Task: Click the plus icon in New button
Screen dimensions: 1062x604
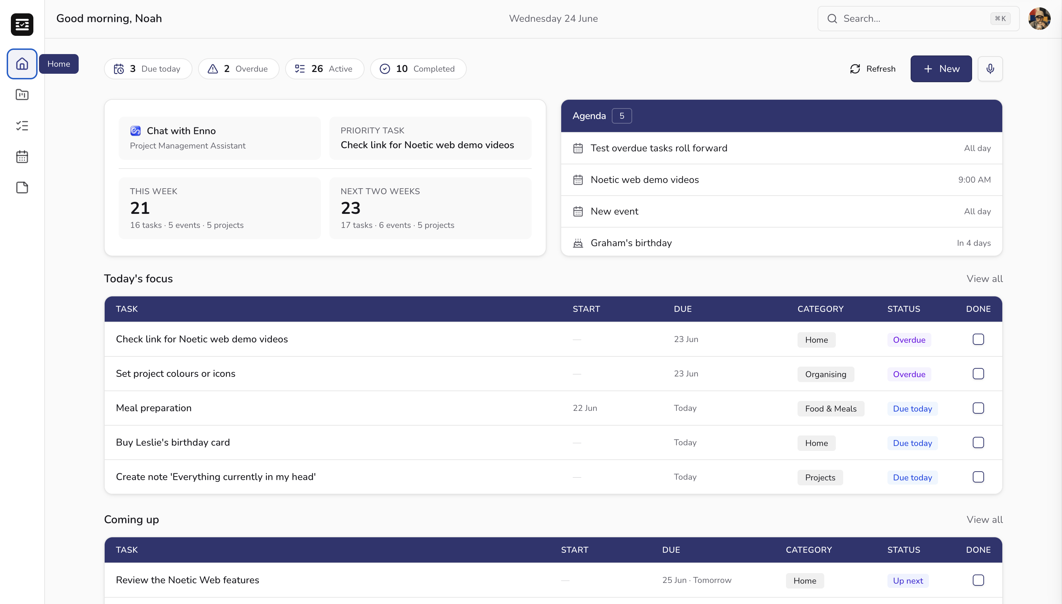Action: point(928,69)
